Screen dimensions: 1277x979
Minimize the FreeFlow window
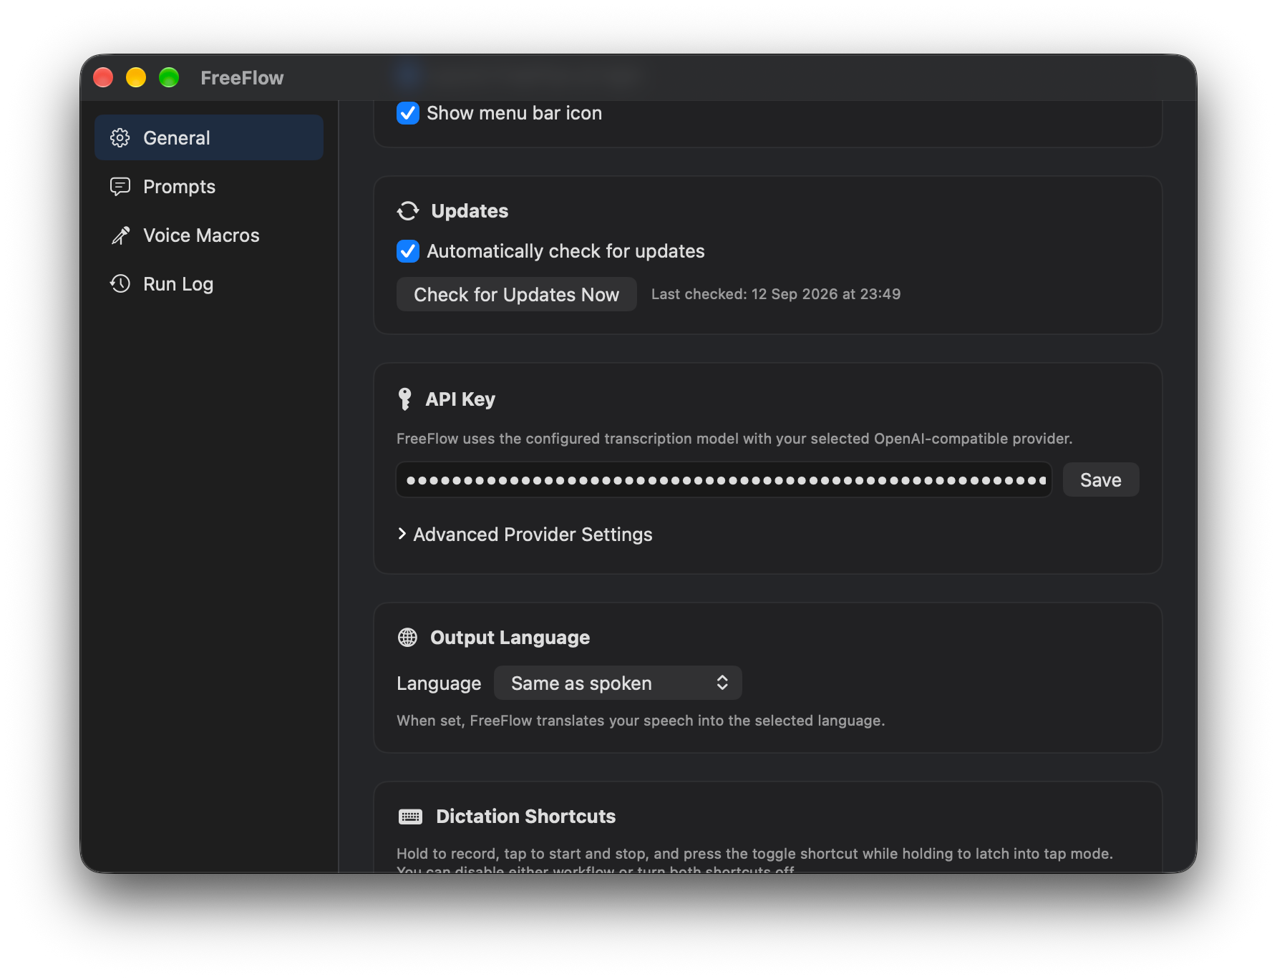[x=136, y=77]
